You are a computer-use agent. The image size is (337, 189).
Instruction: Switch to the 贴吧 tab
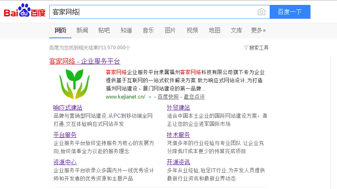click(x=104, y=30)
